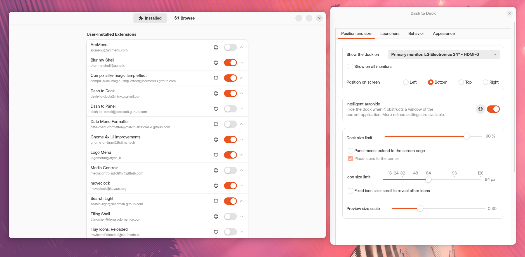Disable the Search Light switch
Viewport: 525px width, 257px height.
point(230,201)
